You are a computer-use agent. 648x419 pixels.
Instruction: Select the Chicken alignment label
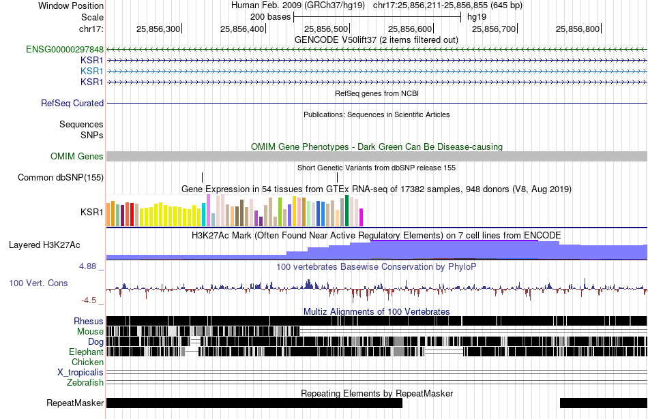point(87,362)
